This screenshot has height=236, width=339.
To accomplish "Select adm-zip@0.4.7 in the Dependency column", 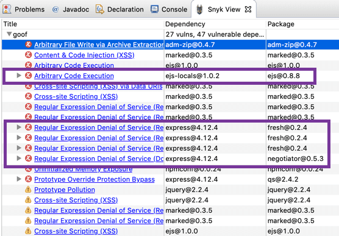I will 190,45.
